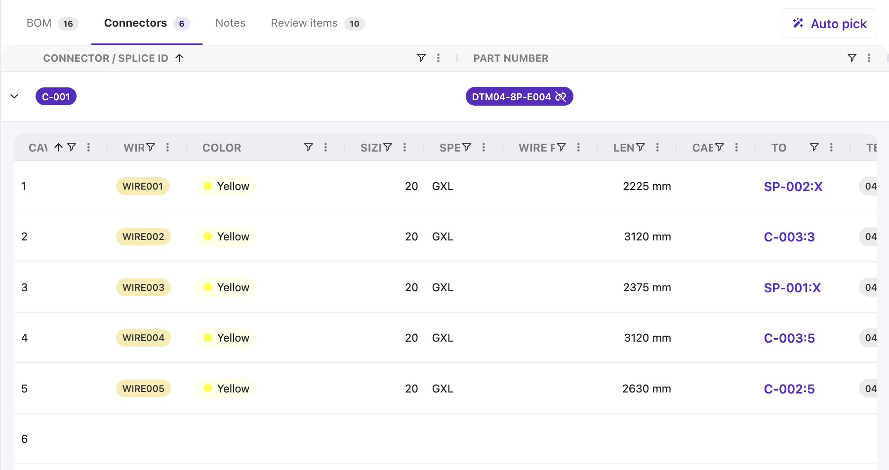This screenshot has width=889, height=470.
Task: Select the C-001 connector badge
Action: point(56,96)
